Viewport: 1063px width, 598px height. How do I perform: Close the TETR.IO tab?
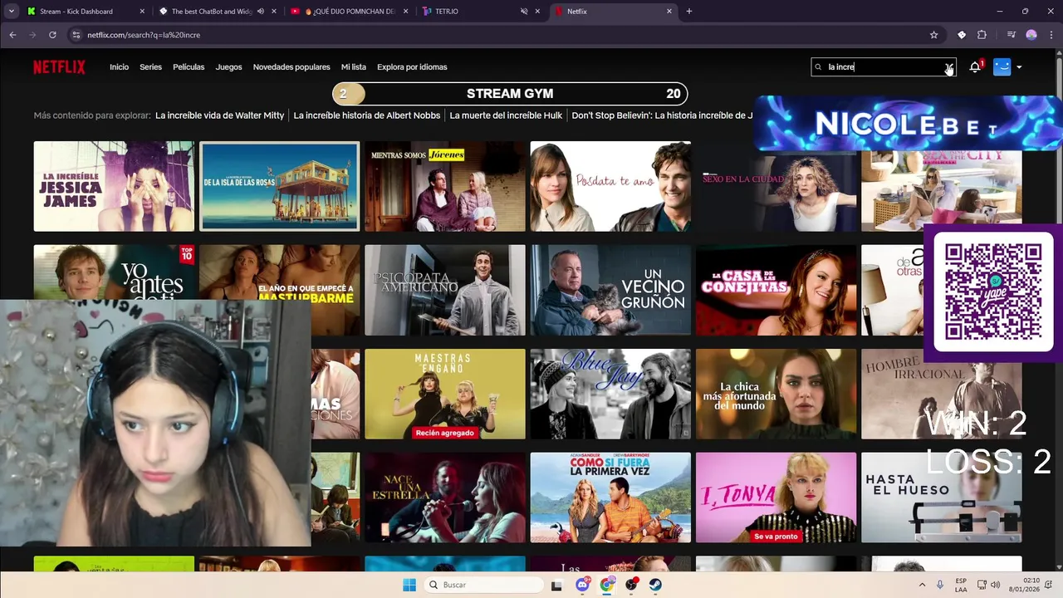[x=537, y=12]
